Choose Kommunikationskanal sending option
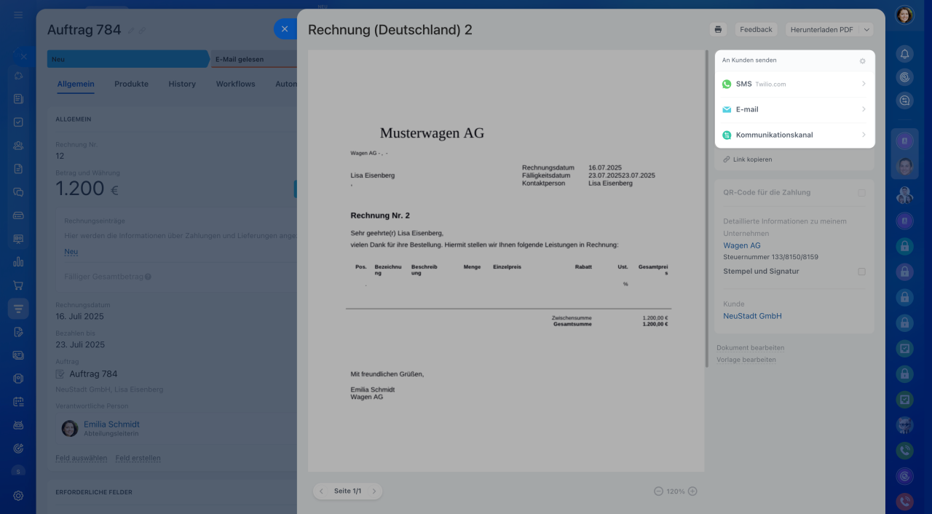Screen dimensions: 932x514 click(794, 135)
